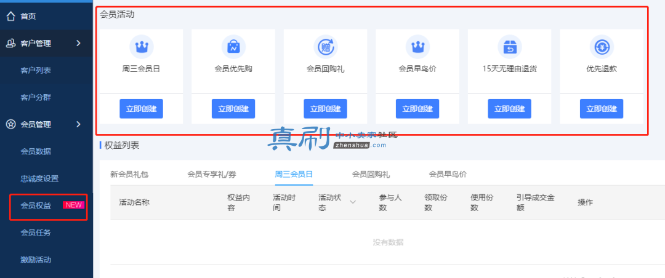Click the 会员早鸟价 crown icon
665x278 pixels.
[417, 47]
